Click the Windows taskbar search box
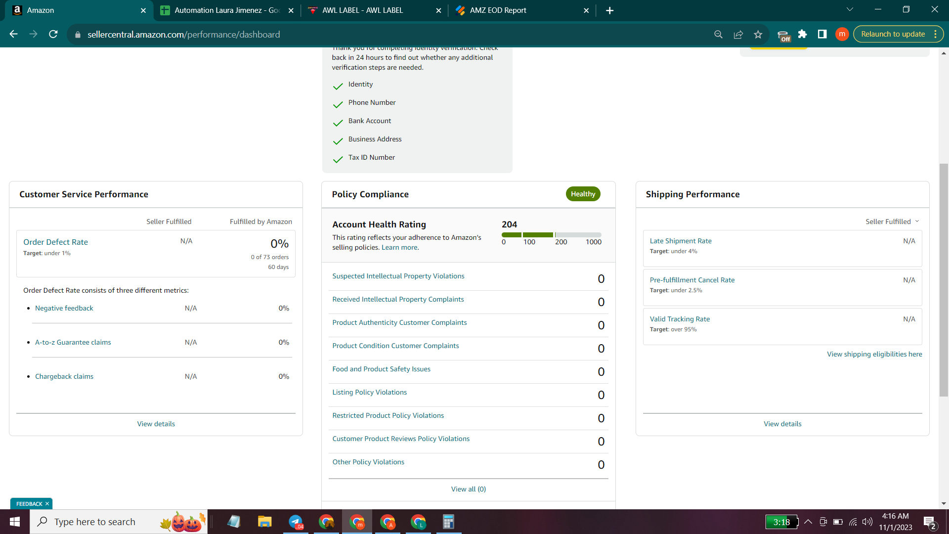 tap(119, 522)
